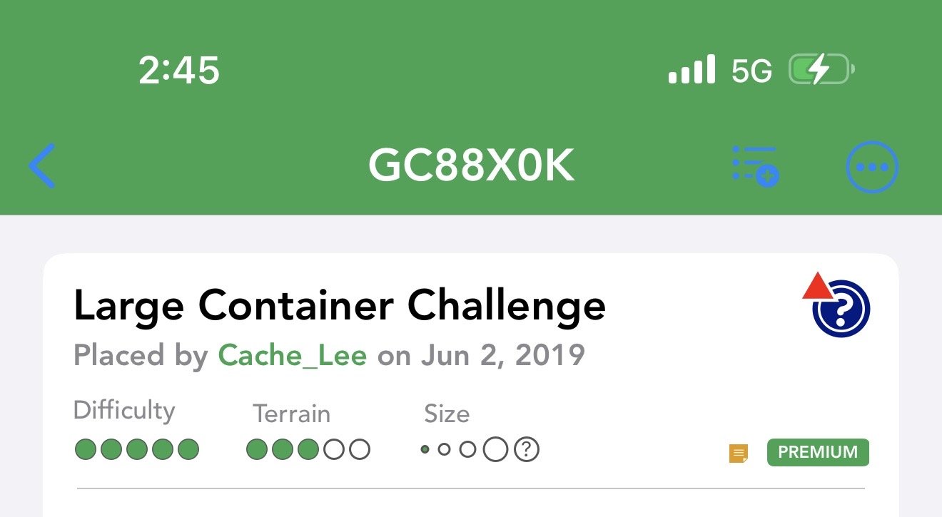Tap the 5G network indicator

(751, 71)
